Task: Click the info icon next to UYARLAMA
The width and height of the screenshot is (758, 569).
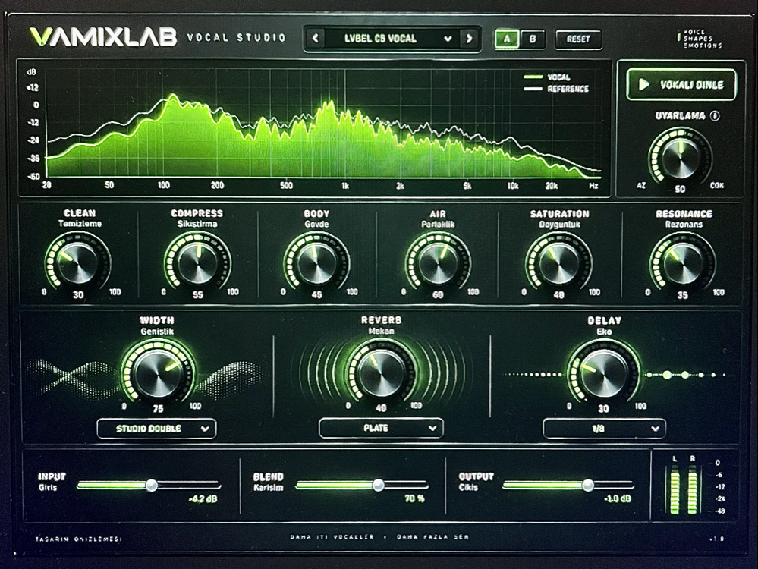Action: pos(715,116)
